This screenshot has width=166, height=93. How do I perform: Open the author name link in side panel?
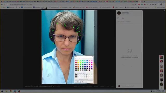[x=125, y=12]
